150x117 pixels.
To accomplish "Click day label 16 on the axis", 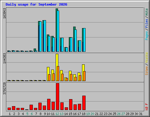I will point(75,114).
